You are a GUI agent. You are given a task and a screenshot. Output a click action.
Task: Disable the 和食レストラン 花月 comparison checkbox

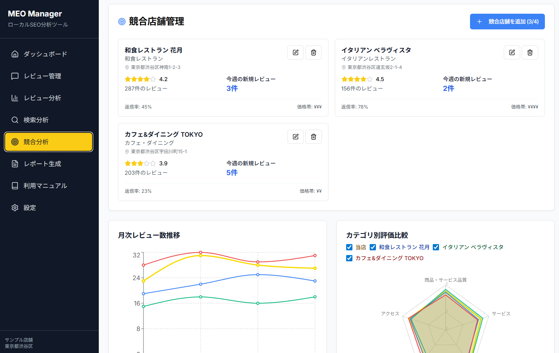tap(372, 247)
